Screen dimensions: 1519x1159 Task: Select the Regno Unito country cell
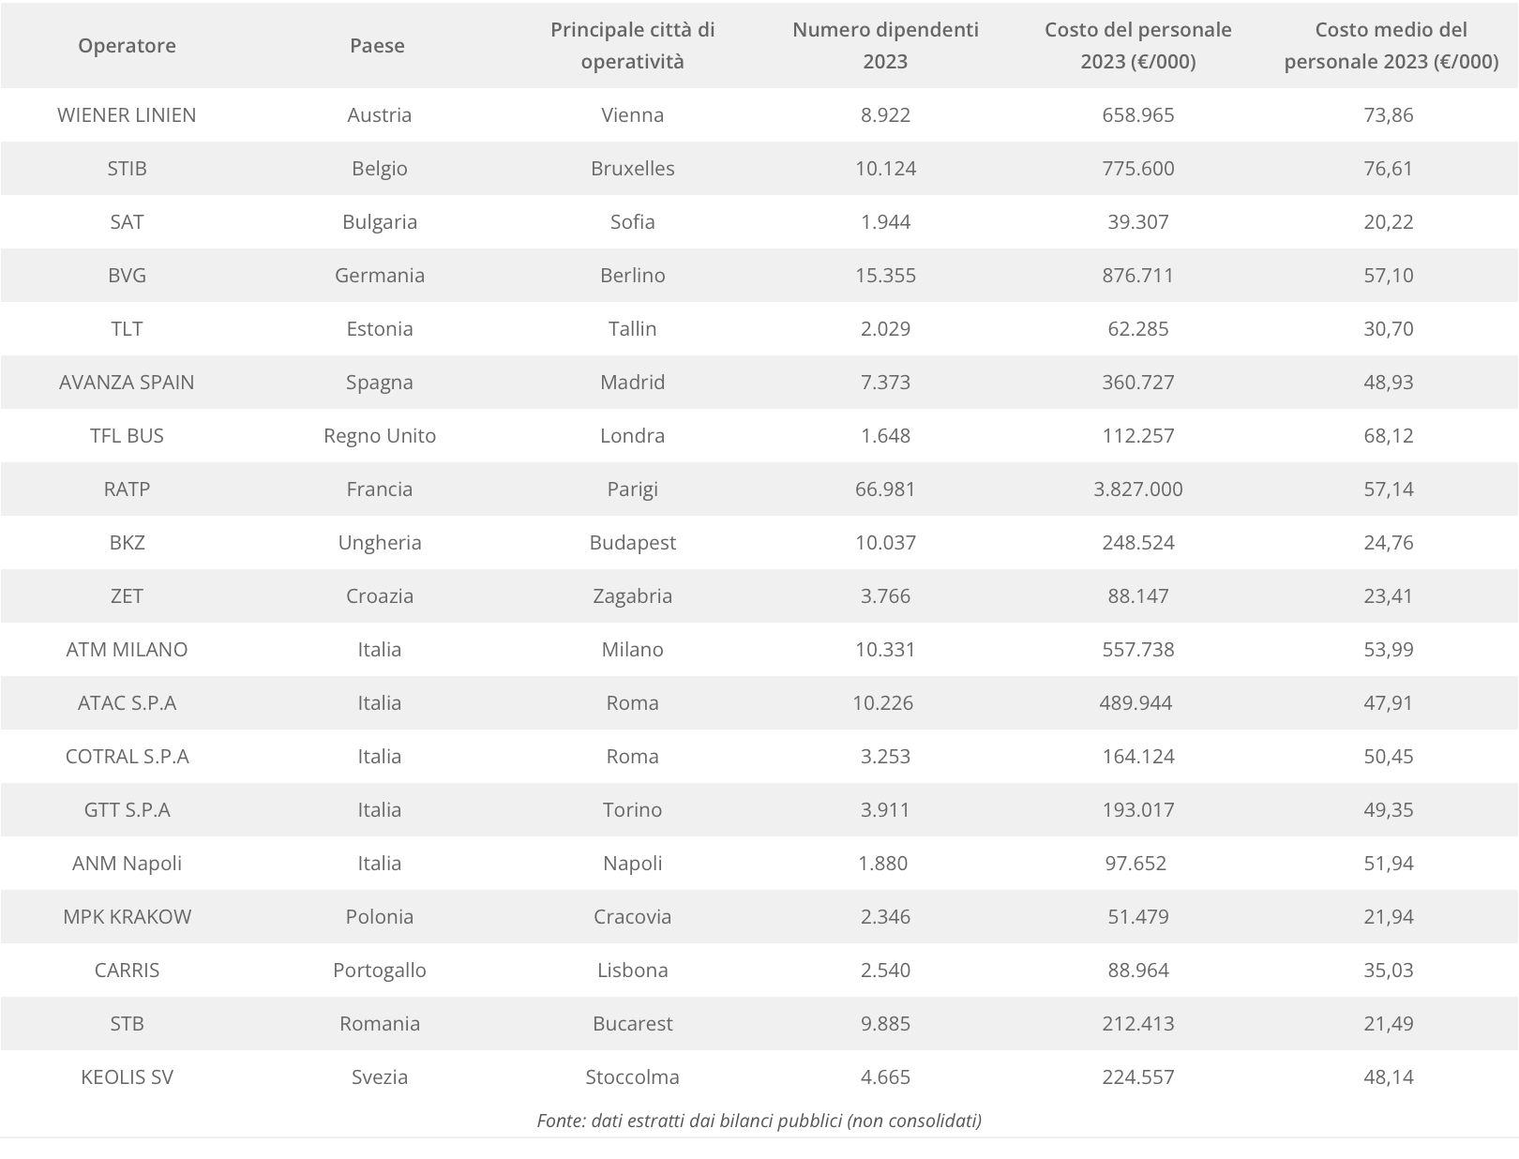[379, 435]
